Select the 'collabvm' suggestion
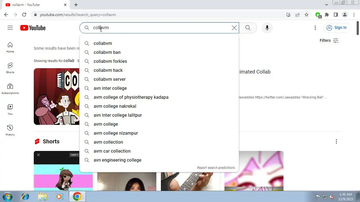Viewport: 360px width, 202px height. coord(159,43)
